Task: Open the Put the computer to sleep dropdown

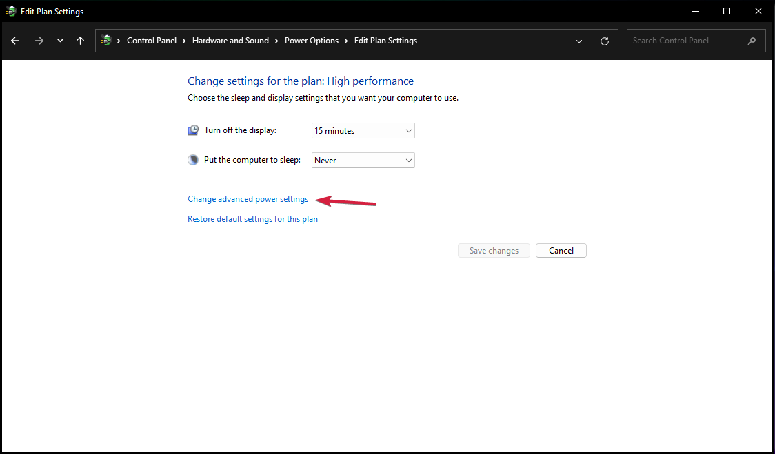Action: click(363, 160)
